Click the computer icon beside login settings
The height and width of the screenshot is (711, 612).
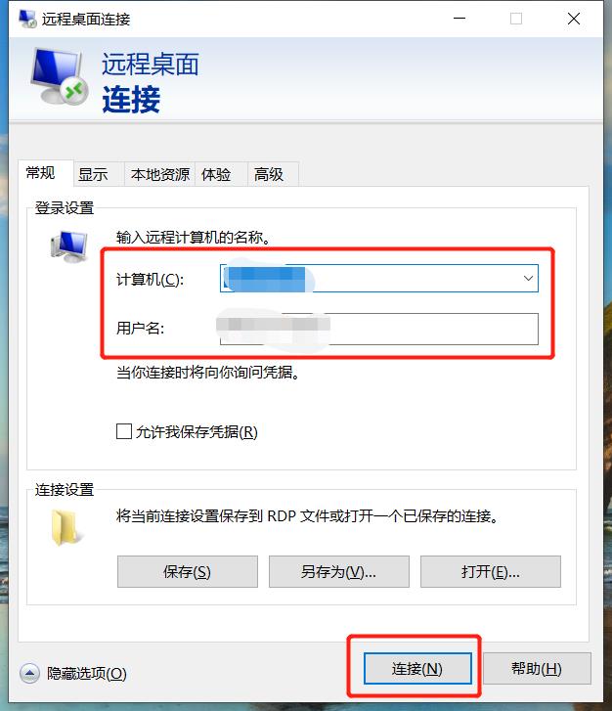(68, 246)
